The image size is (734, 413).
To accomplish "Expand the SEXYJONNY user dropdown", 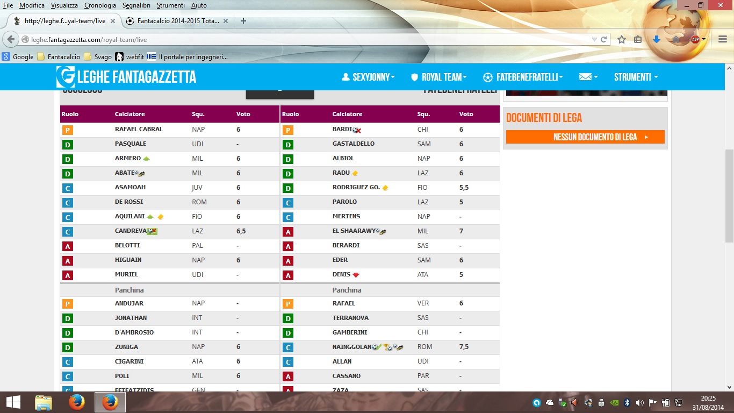I will tap(368, 77).
